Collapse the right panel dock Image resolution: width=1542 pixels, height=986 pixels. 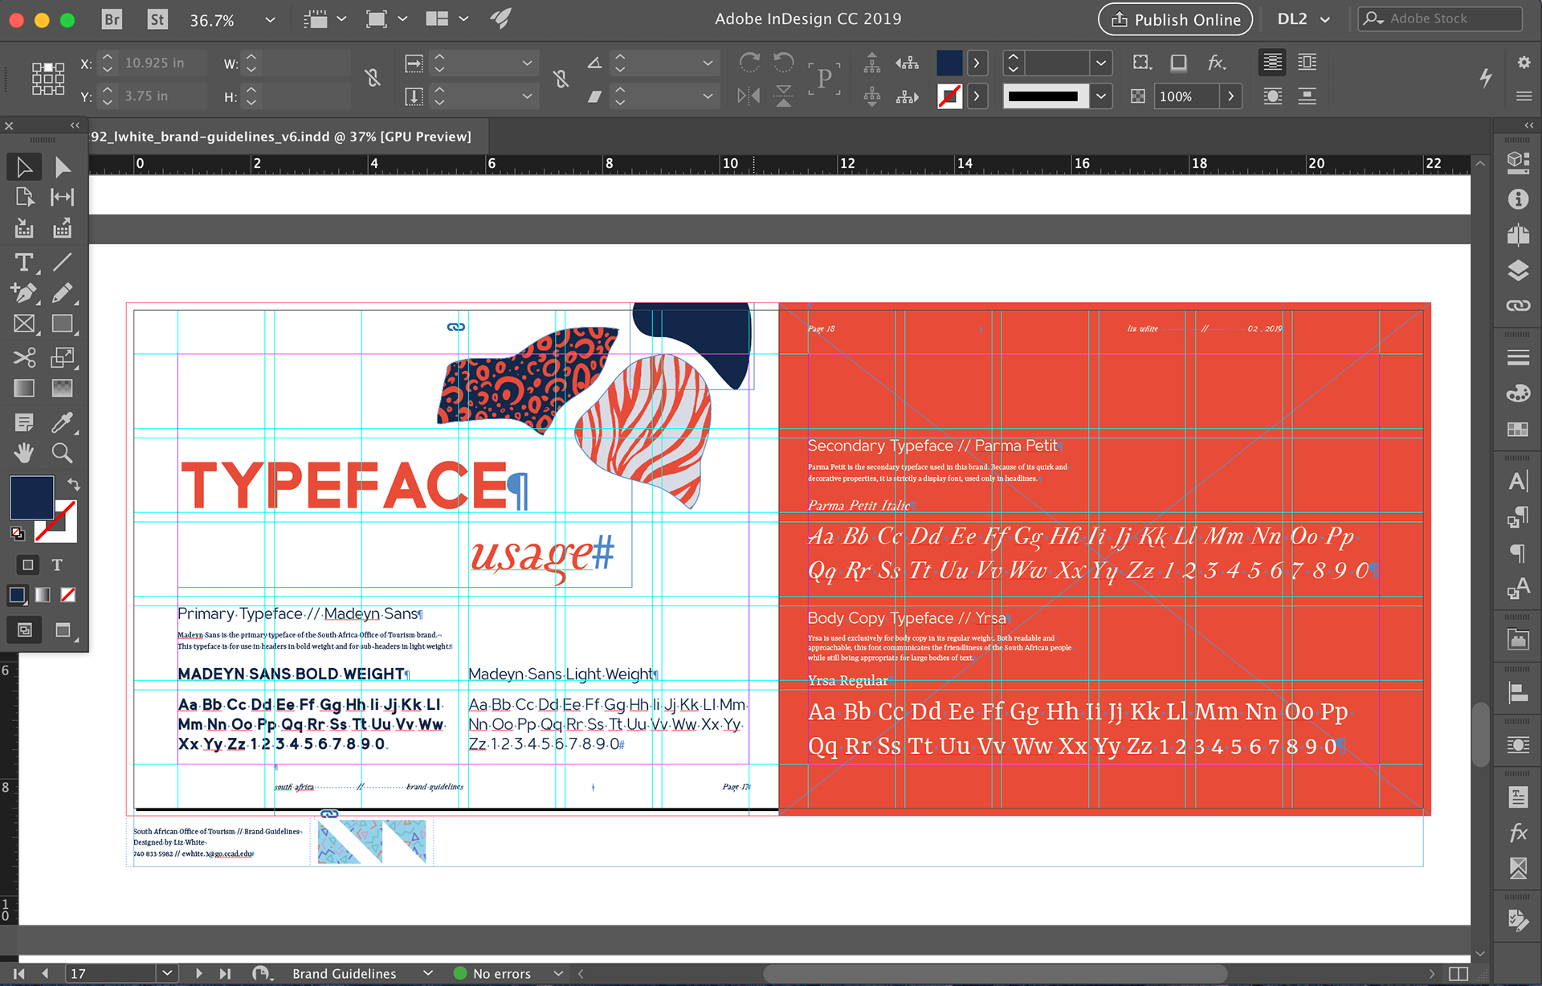(x=1528, y=125)
